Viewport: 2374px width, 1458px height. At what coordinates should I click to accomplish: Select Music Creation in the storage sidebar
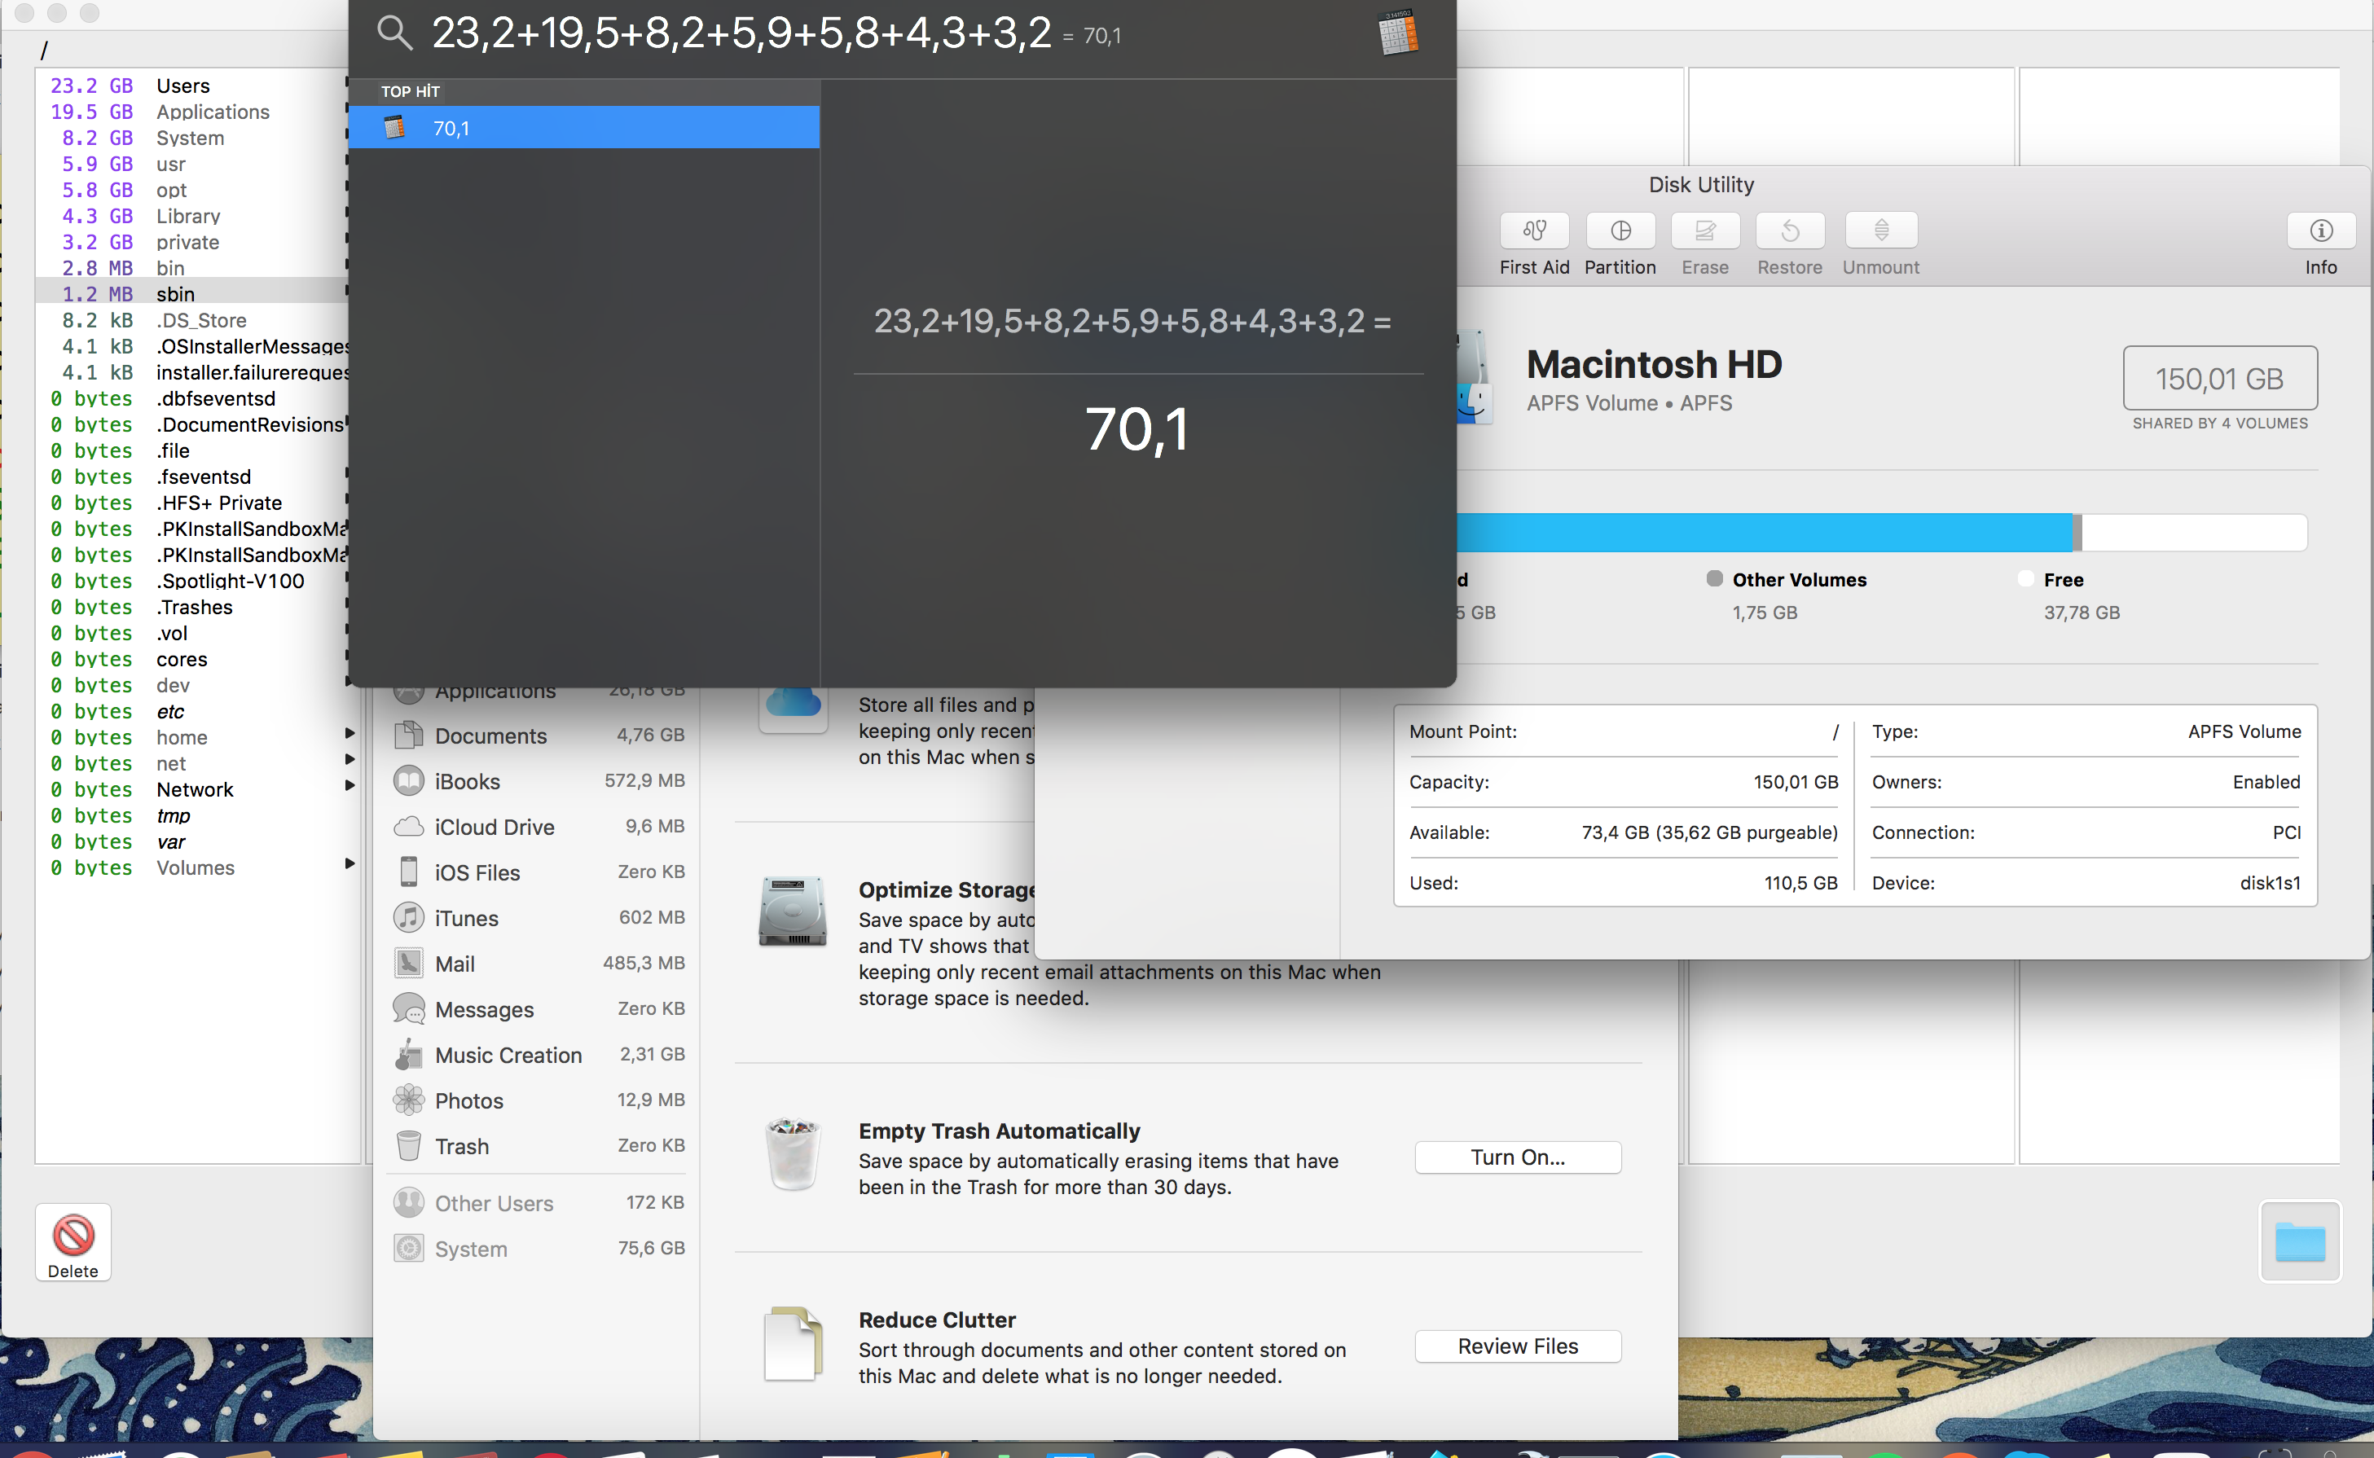pos(508,1055)
